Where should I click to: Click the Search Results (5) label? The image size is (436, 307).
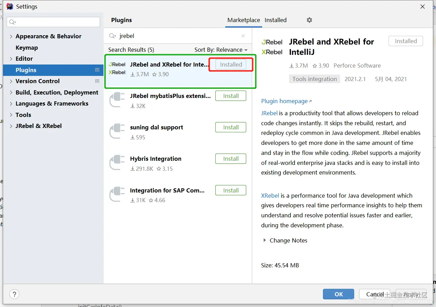coord(131,50)
